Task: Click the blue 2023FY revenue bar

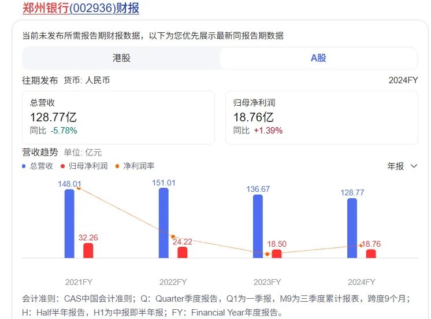Action: pyautogui.click(x=258, y=226)
